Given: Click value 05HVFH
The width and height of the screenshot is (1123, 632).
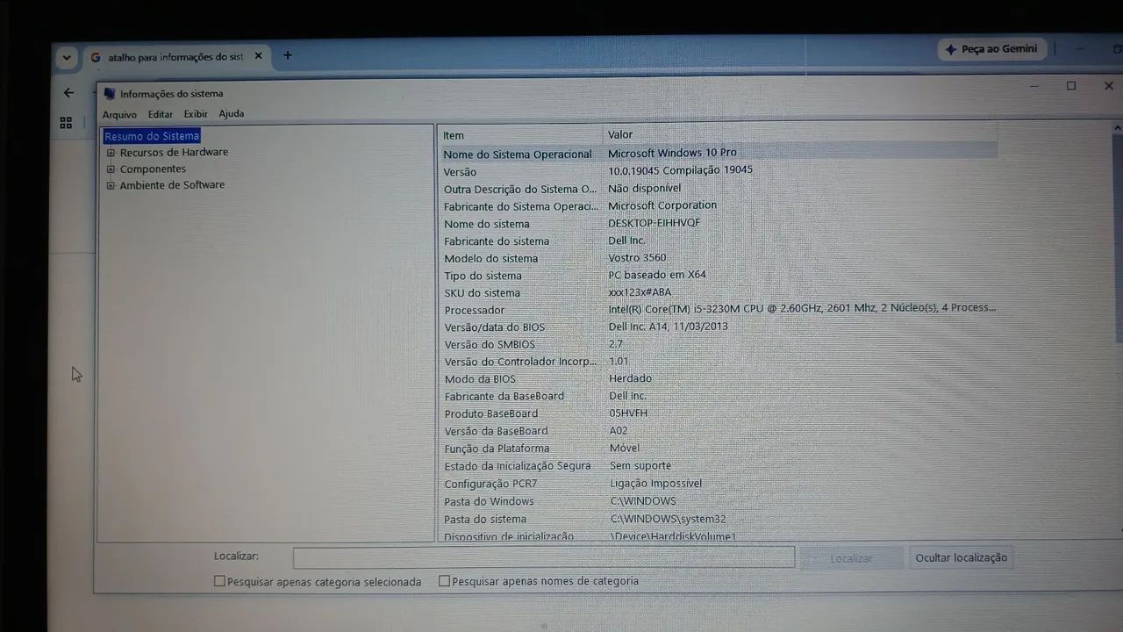Looking at the screenshot, I should click(x=628, y=413).
